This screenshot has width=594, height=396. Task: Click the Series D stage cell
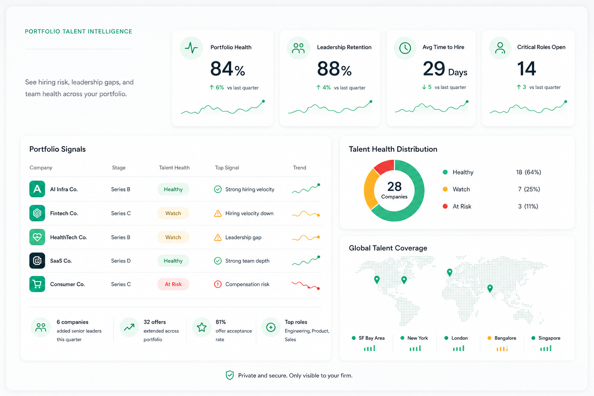click(121, 261)
